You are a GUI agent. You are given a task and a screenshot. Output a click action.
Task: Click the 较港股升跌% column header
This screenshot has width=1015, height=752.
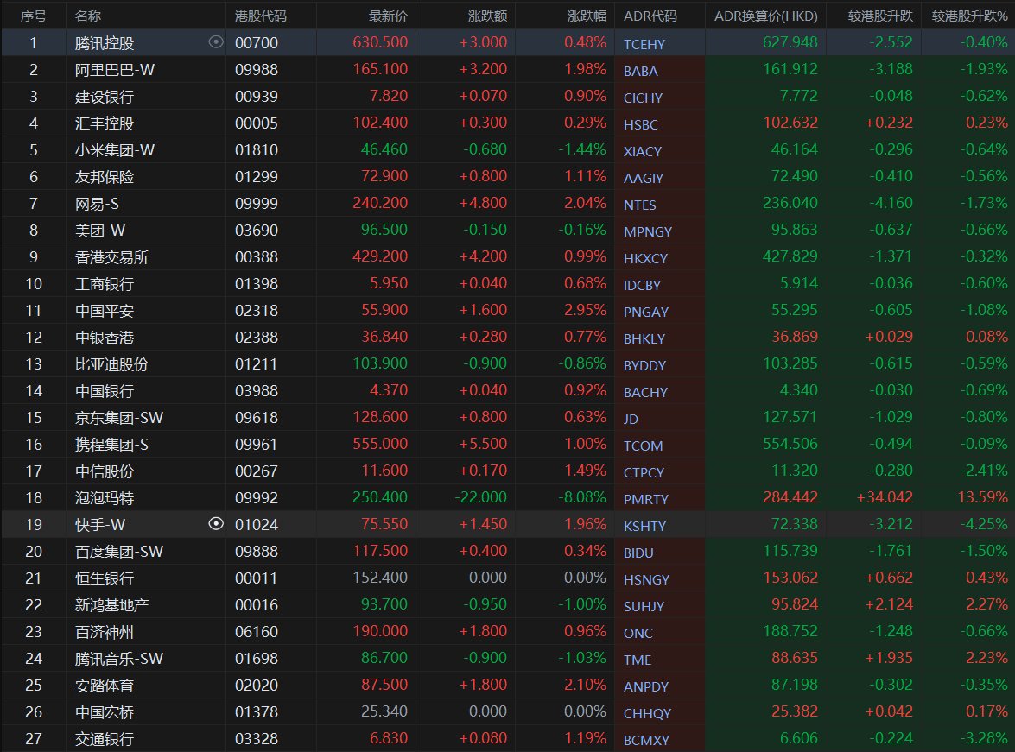[969, 16]
